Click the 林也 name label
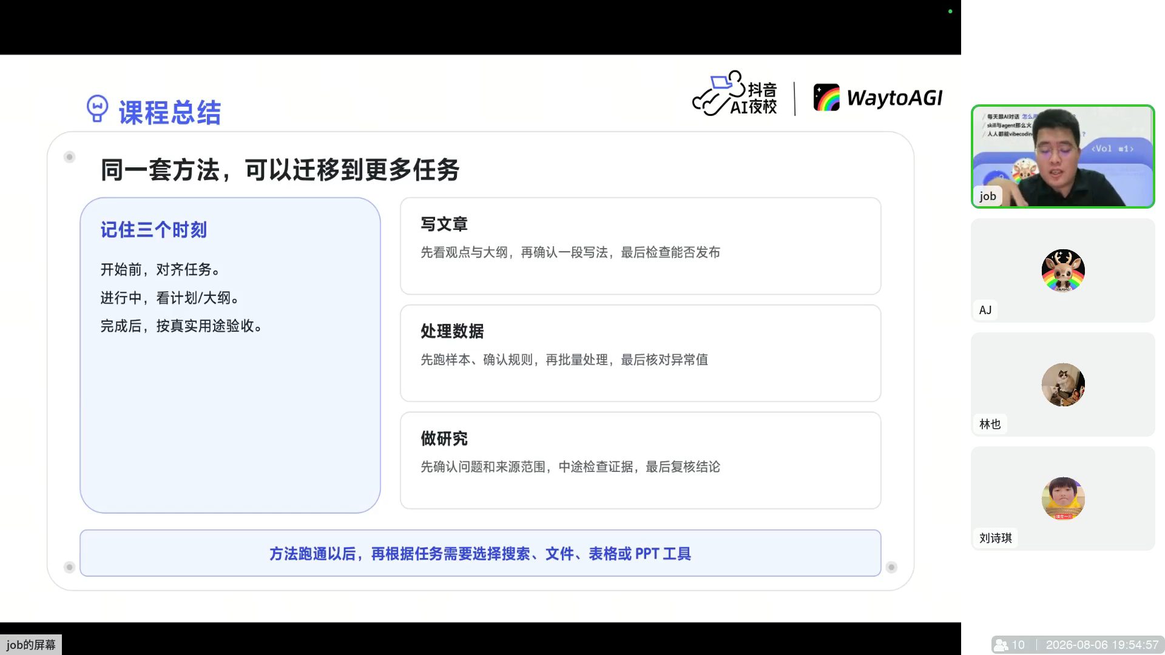Image resolution: width=1165 pixels, height=655 pixels. click(x=990, y=424)
